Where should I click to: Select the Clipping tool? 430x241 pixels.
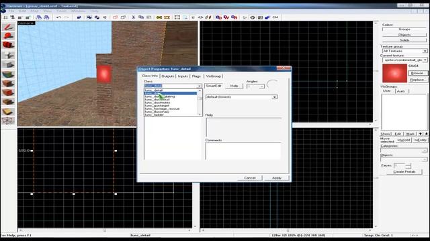8,112
